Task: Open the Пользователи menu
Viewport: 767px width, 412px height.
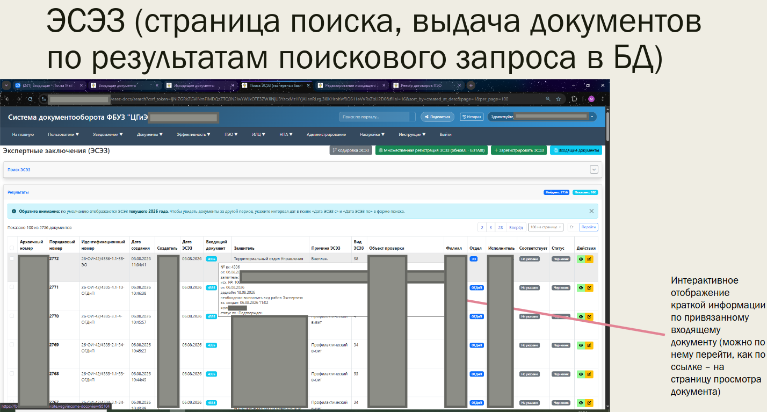Action: coord(63,134)
